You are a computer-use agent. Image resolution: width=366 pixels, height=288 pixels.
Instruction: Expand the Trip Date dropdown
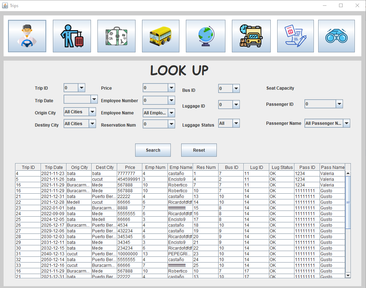[94, 99]
